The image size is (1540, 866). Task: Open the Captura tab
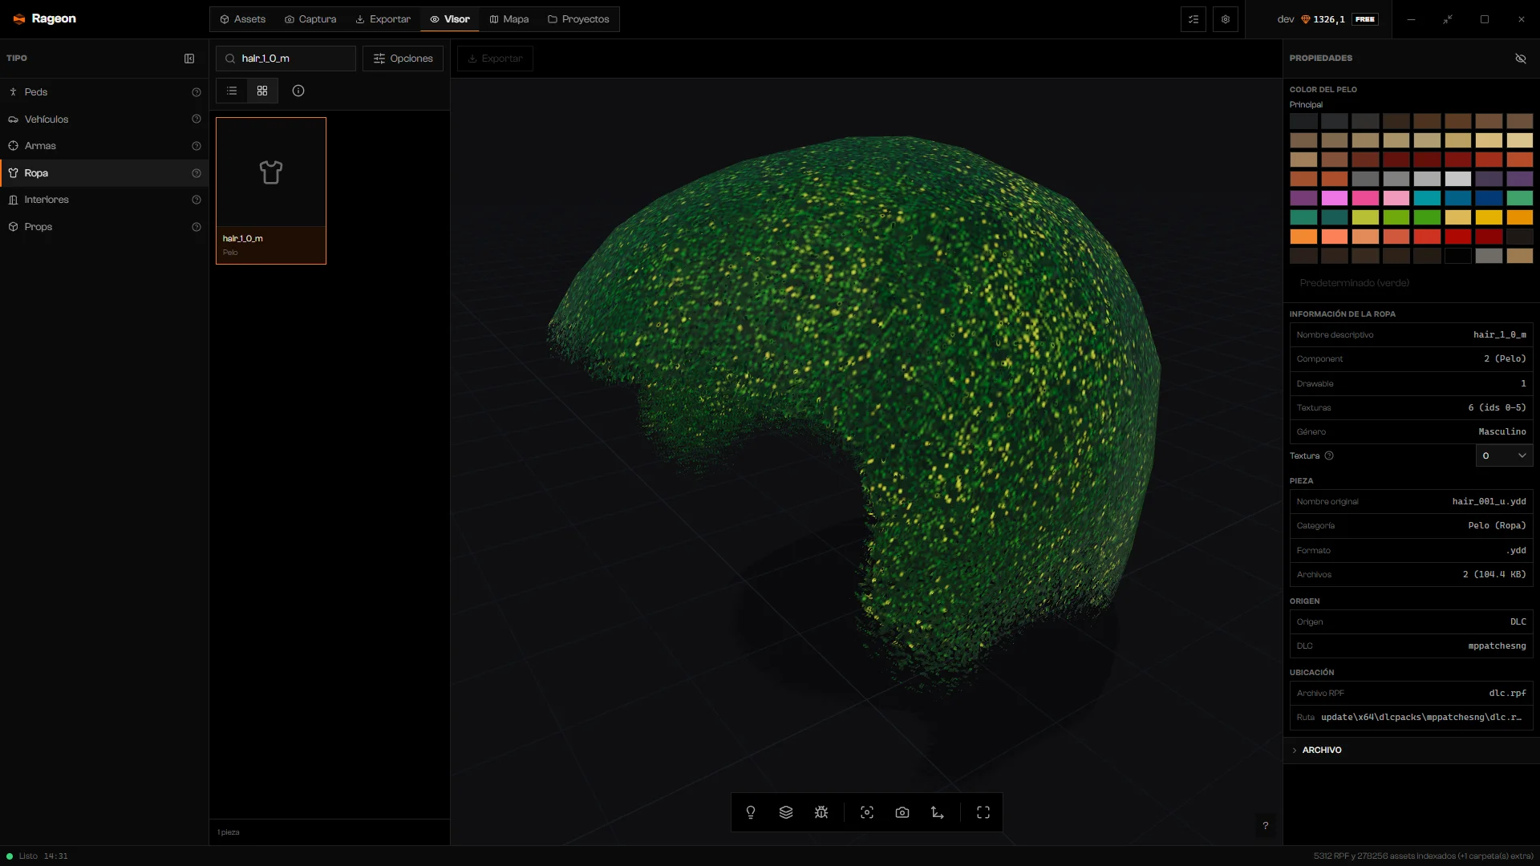click(310, 19)
